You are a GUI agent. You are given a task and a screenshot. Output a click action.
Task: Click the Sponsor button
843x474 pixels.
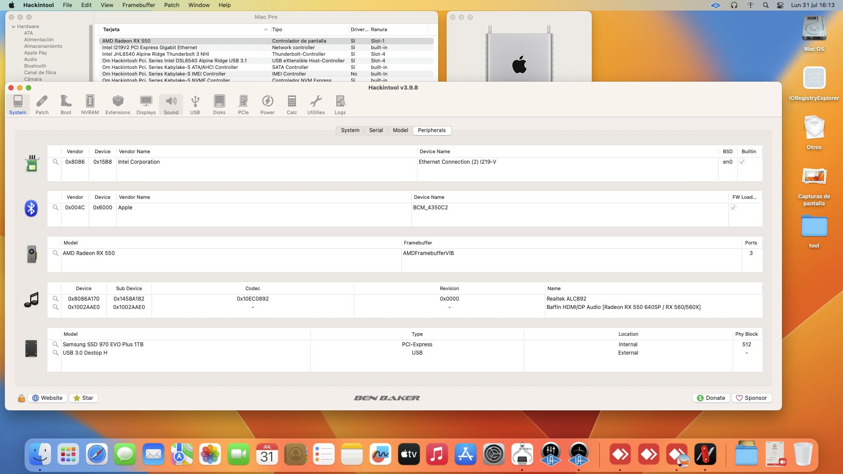(751, 398)
